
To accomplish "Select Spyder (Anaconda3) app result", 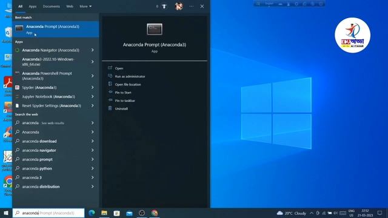I will 51,87.
